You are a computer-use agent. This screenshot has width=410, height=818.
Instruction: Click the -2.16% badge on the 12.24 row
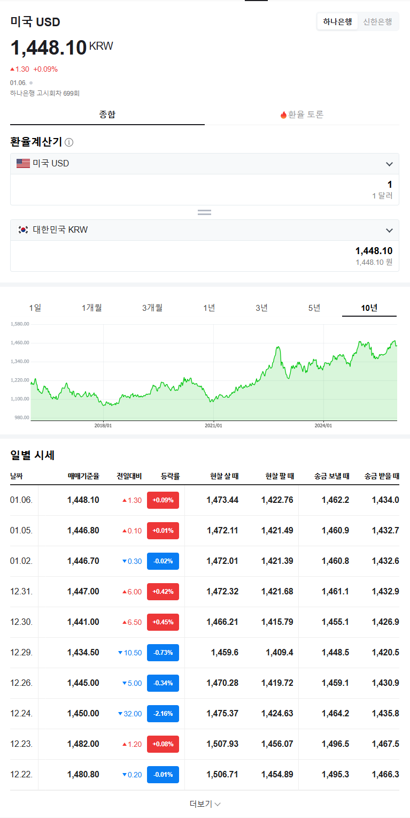tap(163, 713)
